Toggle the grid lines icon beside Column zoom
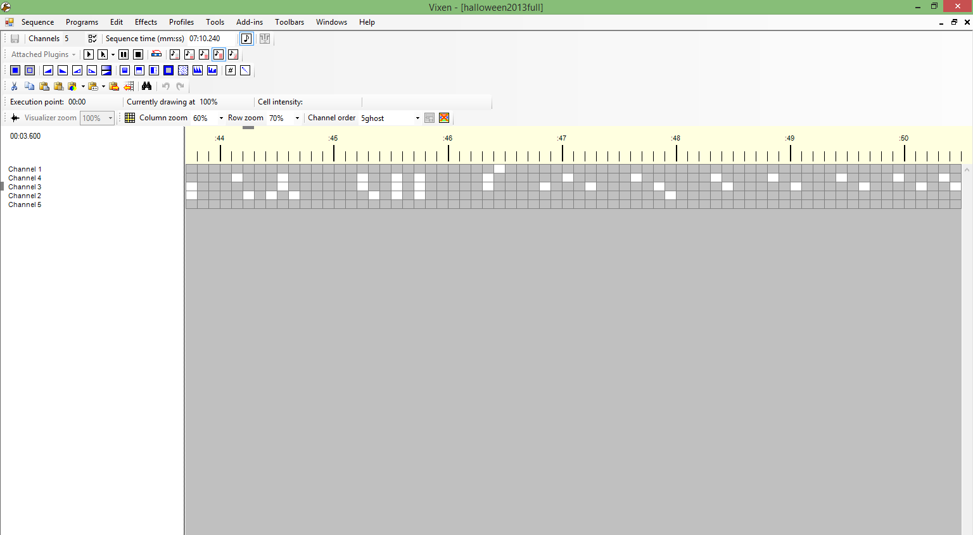Screen dimensions: 973x535 click(130, 118)
